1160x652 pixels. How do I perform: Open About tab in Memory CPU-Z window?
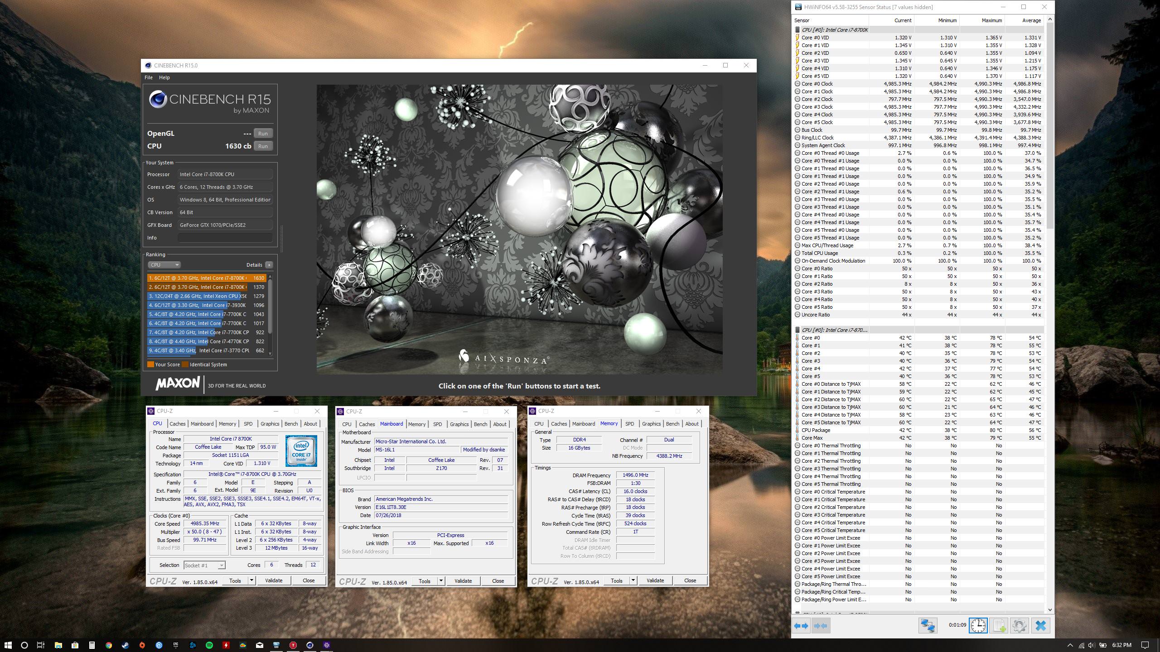tap(691, 424)
